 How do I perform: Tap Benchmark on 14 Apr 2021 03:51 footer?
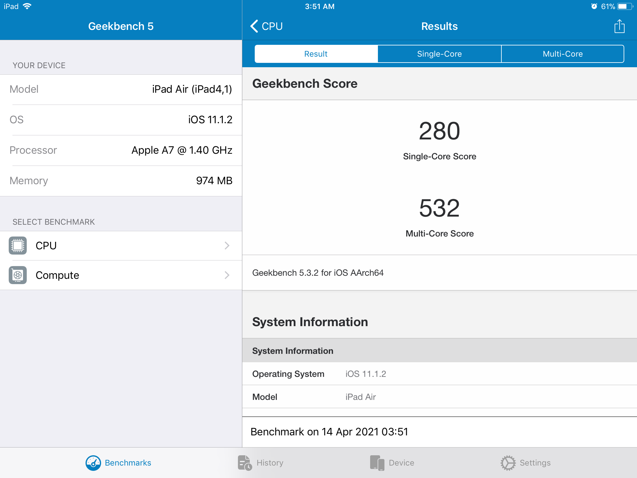(x=329, y=432)
